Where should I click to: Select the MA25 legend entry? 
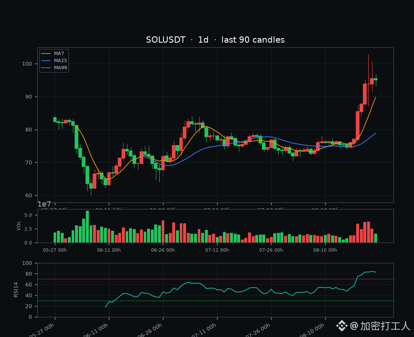[54, 61]
